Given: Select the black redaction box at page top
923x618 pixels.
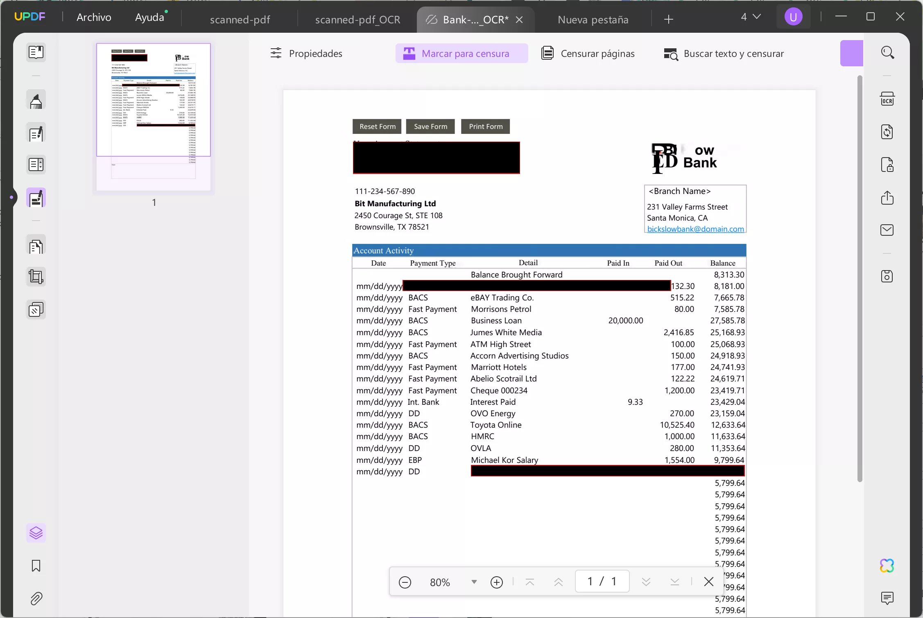Looking at the screenshot, I should point(436,158).
